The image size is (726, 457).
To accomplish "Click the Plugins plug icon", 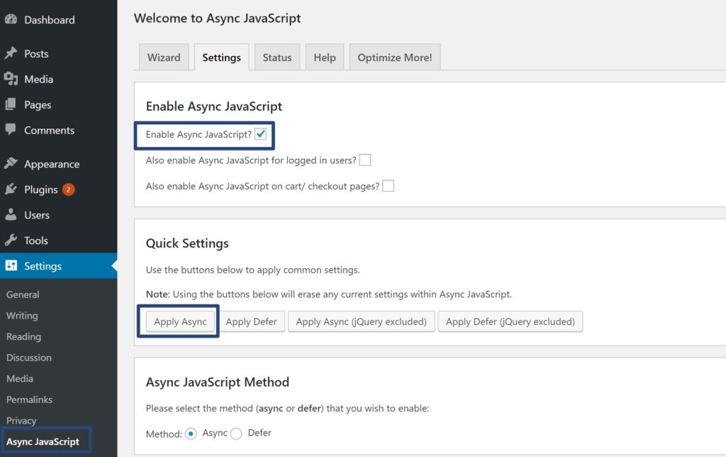I will tap(11, 189).
